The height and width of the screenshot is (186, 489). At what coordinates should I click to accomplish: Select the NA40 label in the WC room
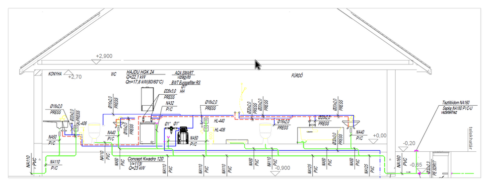click(111, 132)
